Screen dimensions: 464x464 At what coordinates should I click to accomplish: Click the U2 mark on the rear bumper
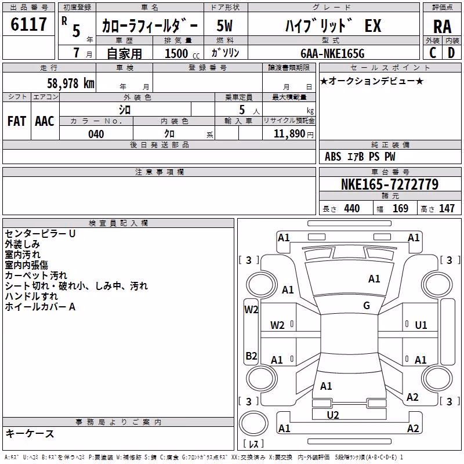332,415
